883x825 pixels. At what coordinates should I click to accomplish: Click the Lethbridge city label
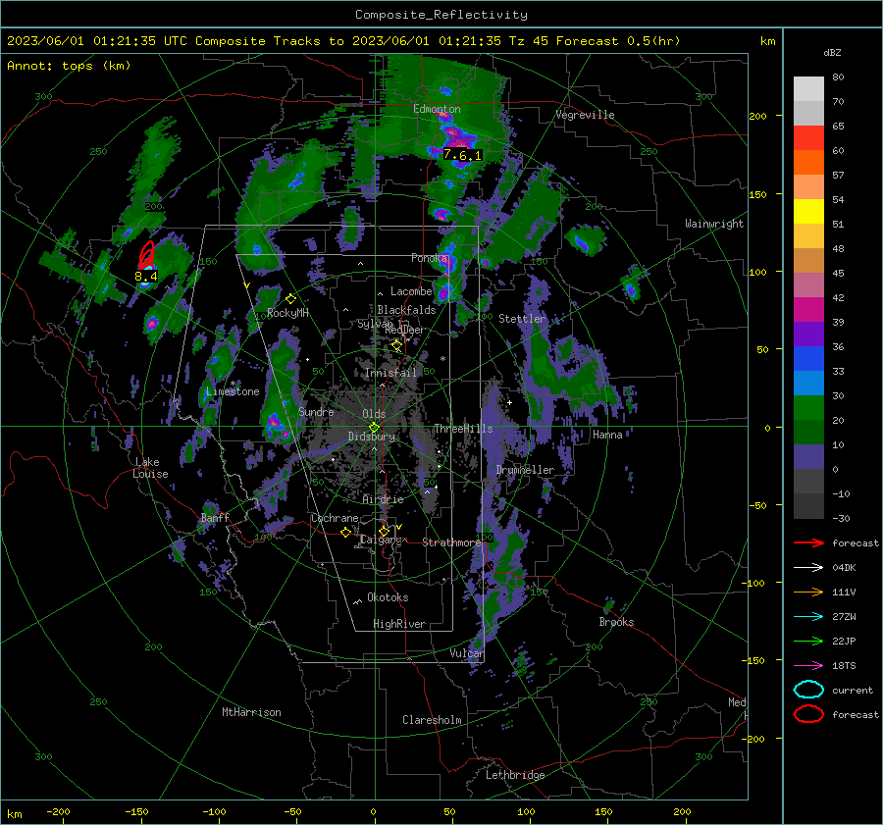[x=515, y=775]
